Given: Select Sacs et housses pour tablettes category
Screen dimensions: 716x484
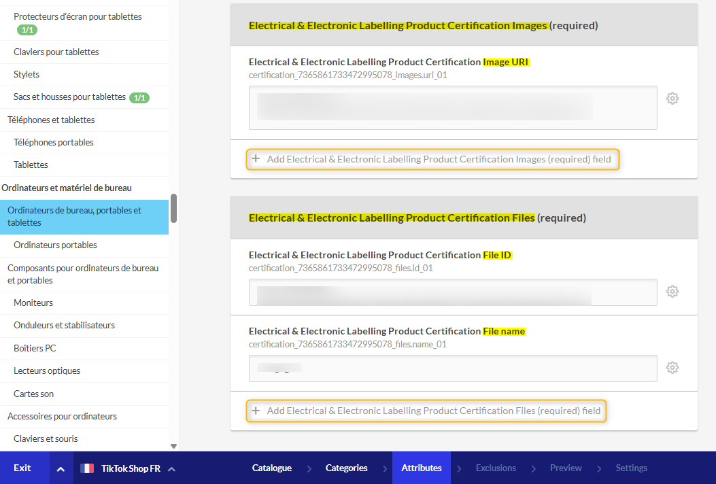Looking at the screenshot, I should pos(69,97).
